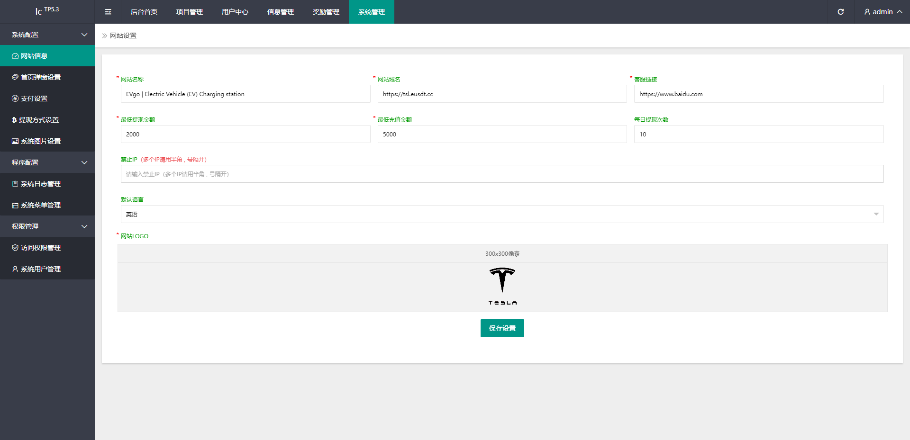Open the admin account dropdown arrow

tap(900, 12)
